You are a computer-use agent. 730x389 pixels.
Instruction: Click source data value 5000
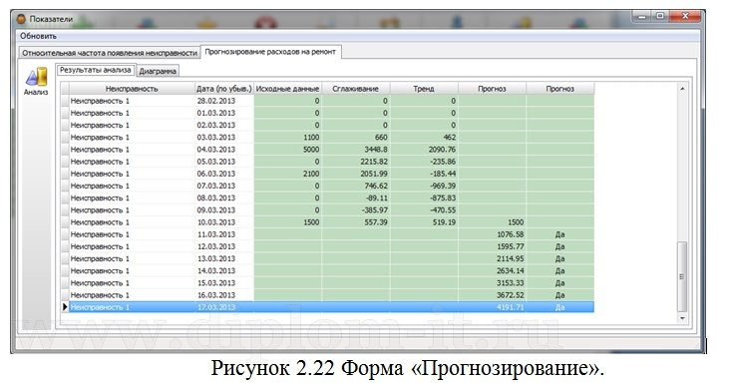[x=311, y=149]
